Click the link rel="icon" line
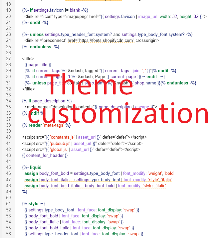Viewport: 215px width, 238px height. pyautogui.click(x=115, y=16)
